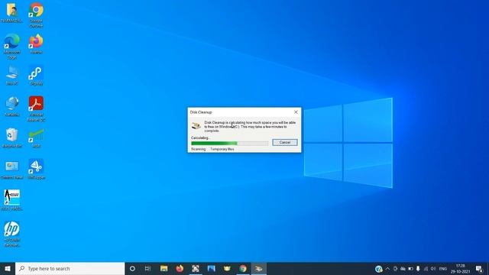489x275 pixels.
Task: Open the Adobe Acrobat Reader DC shortcut
Action: pos(36,108)
